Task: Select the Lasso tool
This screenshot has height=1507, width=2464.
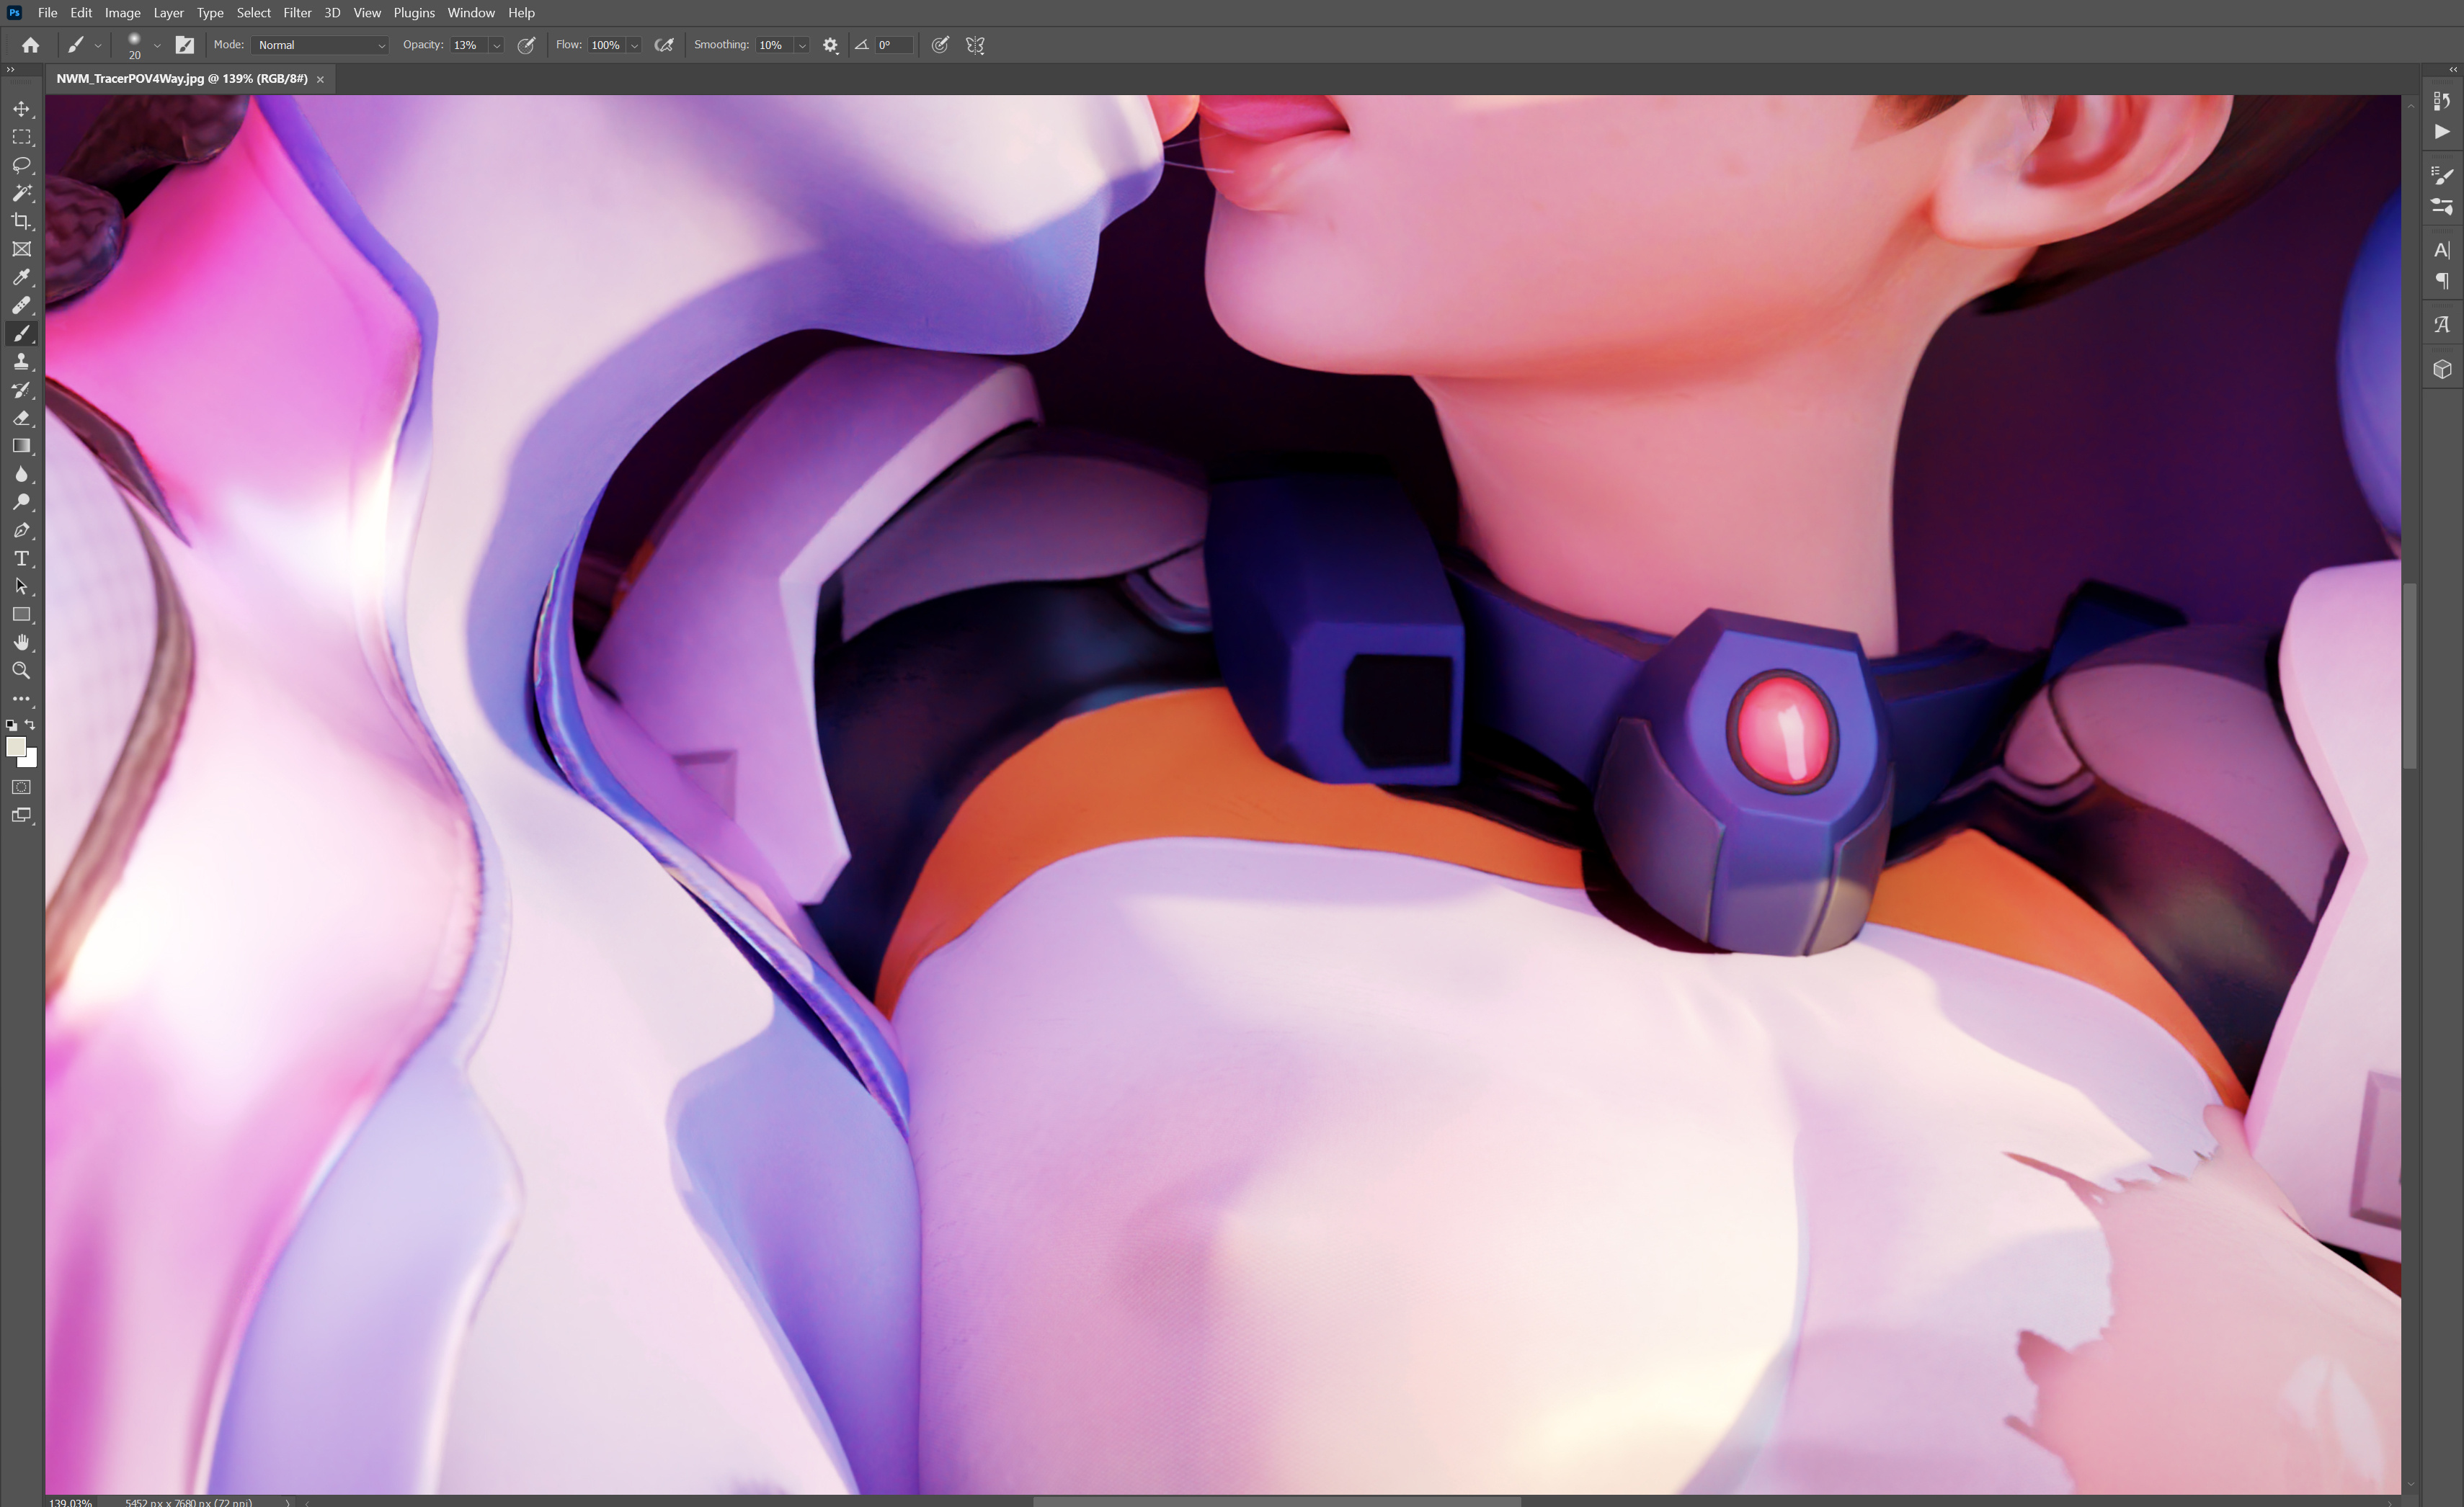Action: [x=21, y=165]
